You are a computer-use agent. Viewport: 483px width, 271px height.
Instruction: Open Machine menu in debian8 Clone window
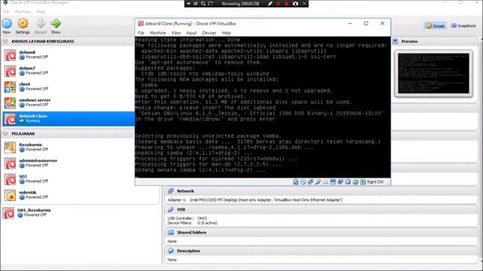pos(158,33)
